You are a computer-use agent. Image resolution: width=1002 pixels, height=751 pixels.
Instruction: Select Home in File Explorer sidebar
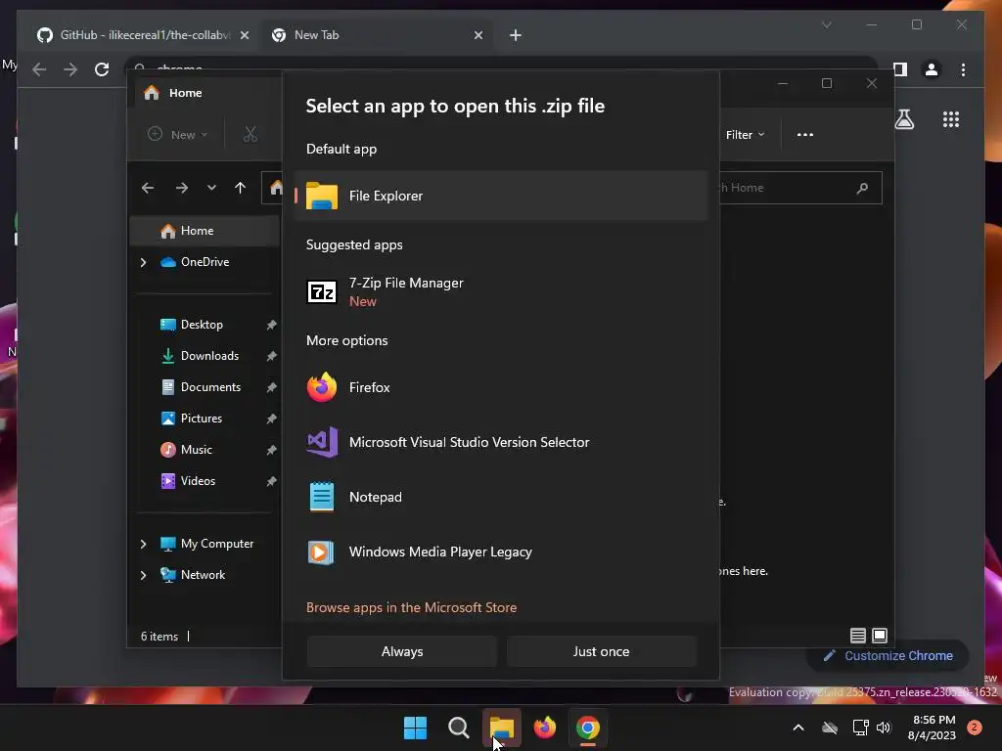[205, 231]
